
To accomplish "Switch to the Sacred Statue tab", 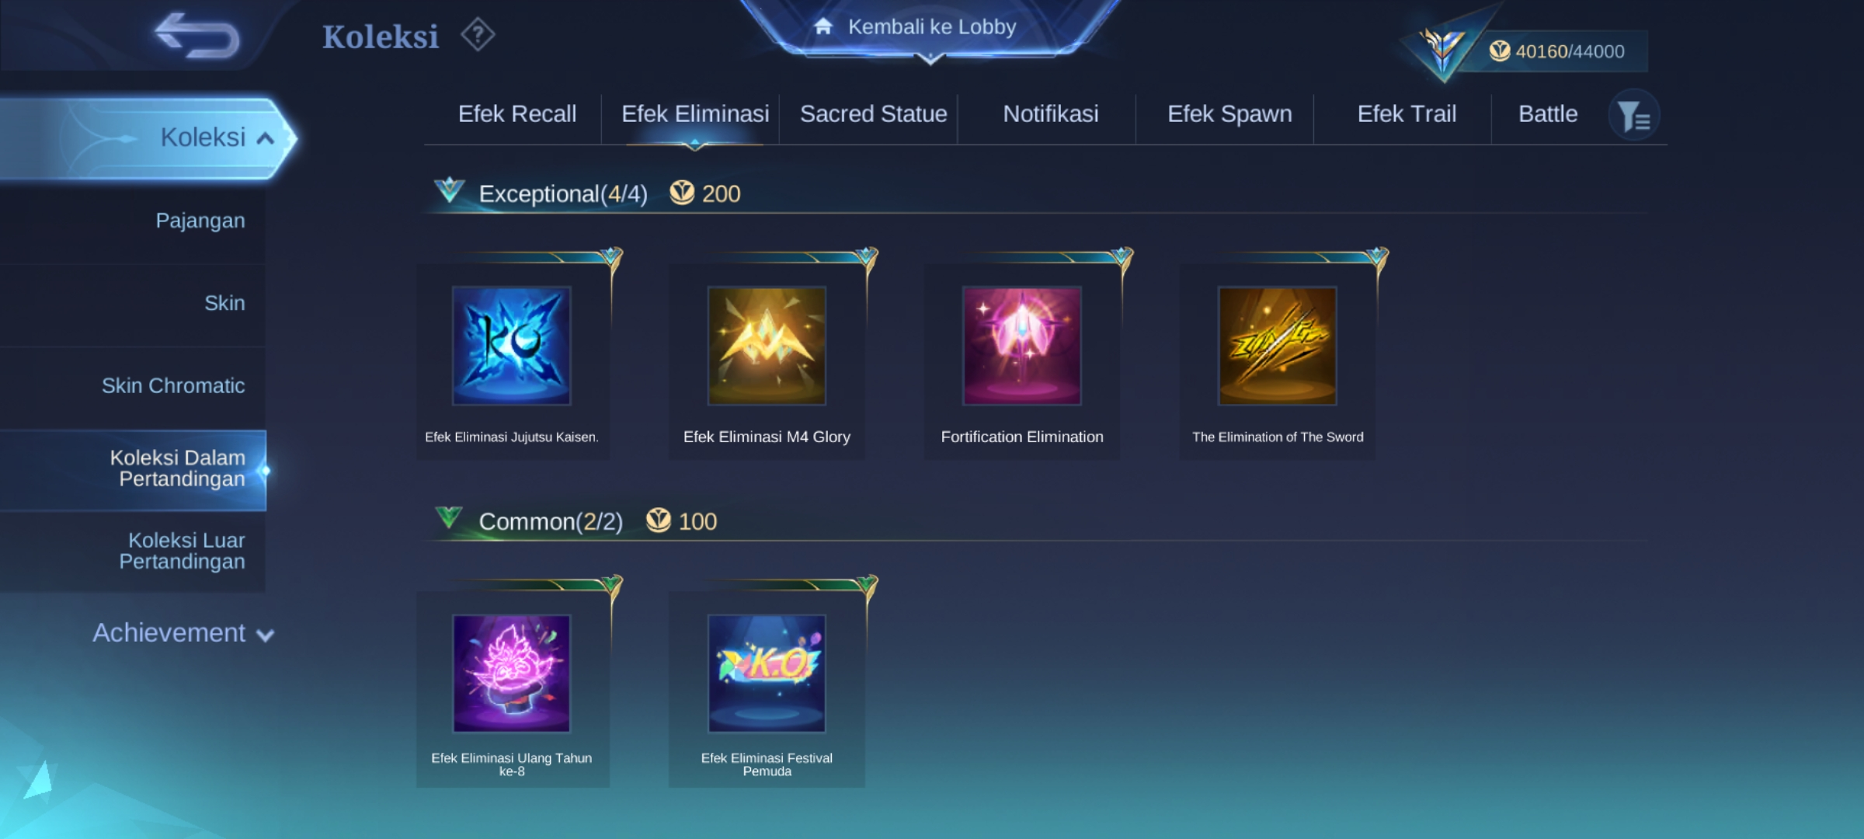I will (874, 114).
